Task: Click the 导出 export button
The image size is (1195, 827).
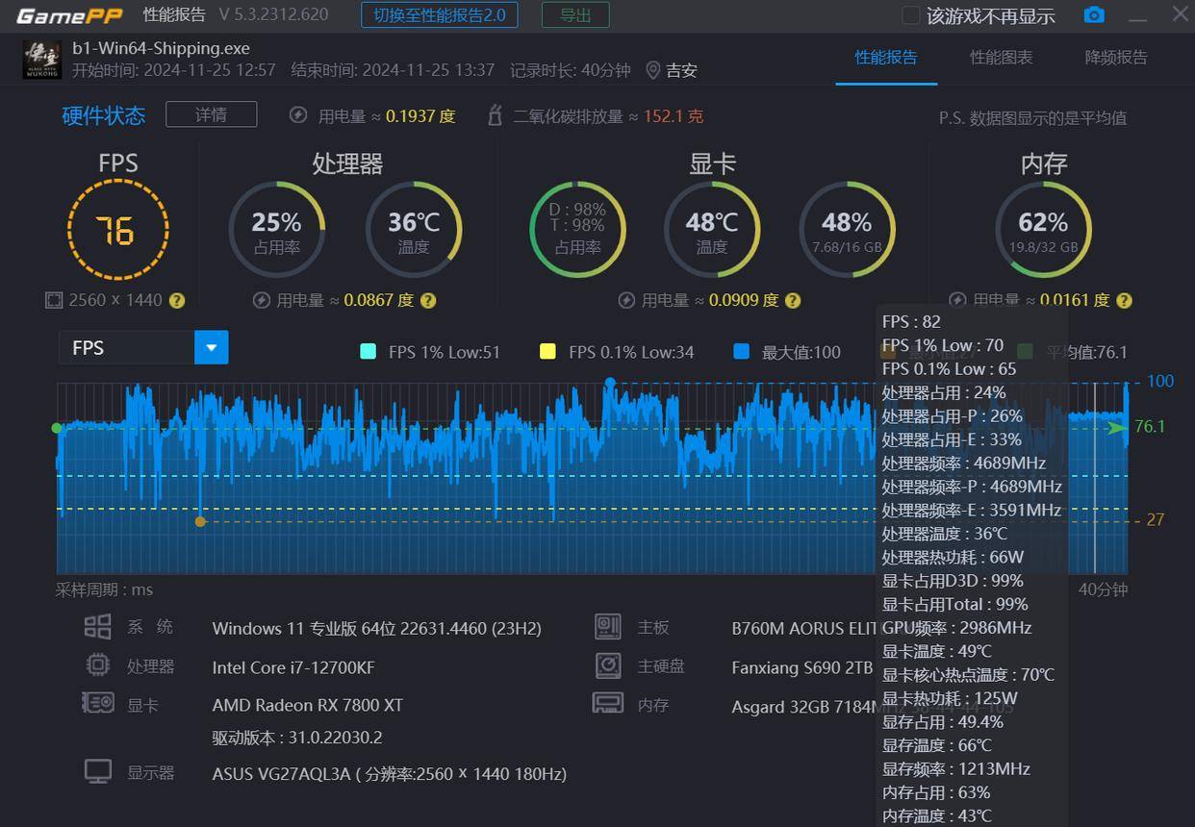Action: pyautogui.click(x=575, y=15)
